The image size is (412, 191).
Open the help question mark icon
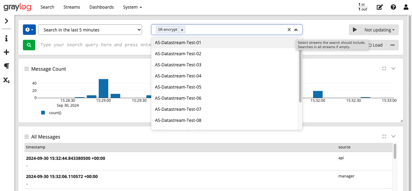pyautogui.click(x=393, y=7)
